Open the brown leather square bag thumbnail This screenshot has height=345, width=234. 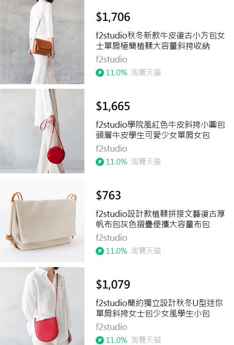(x=42, y=42)
